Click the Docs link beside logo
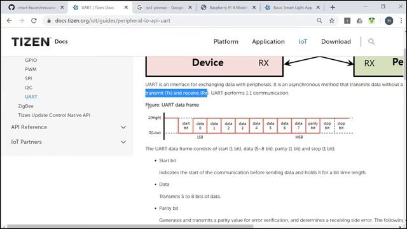Viewport: 407px width, 229px height. [x=61, y=41]
